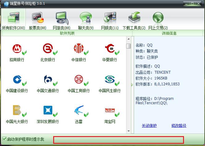This screenshot has width=205, height=146.
Task: Switch to 下载工具类(2) category
Action: point(134,21)
